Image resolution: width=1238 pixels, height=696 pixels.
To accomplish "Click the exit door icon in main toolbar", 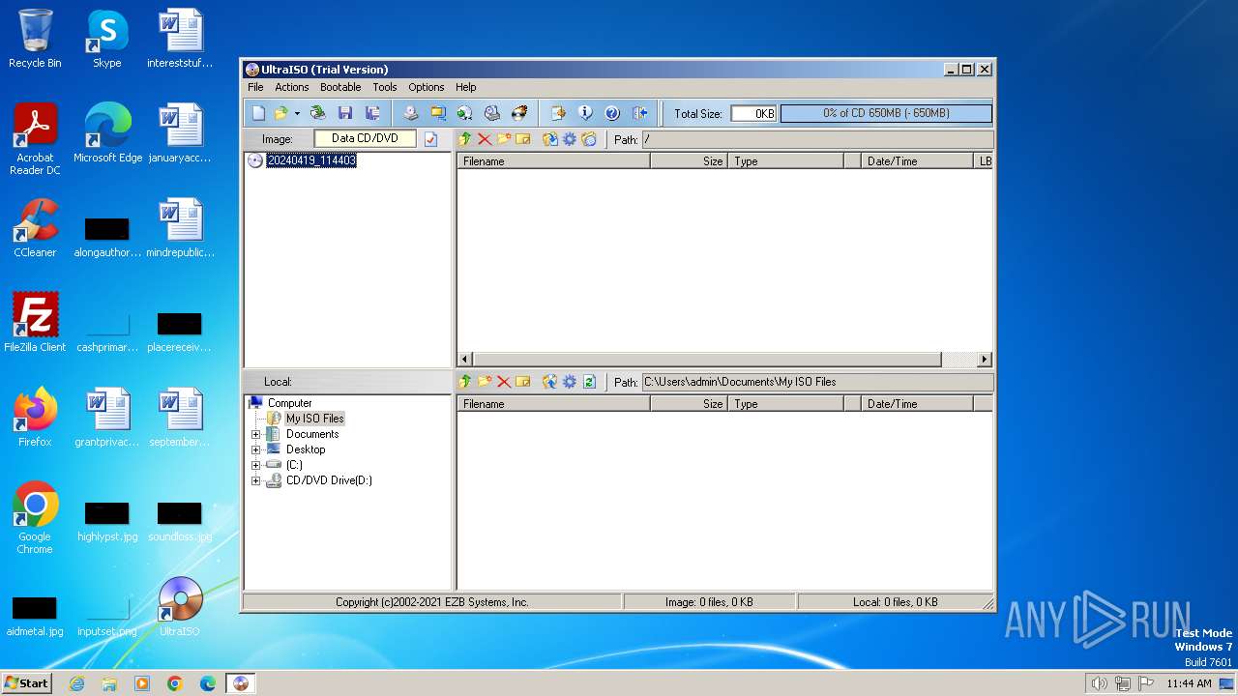I will [x=639, y=113].
